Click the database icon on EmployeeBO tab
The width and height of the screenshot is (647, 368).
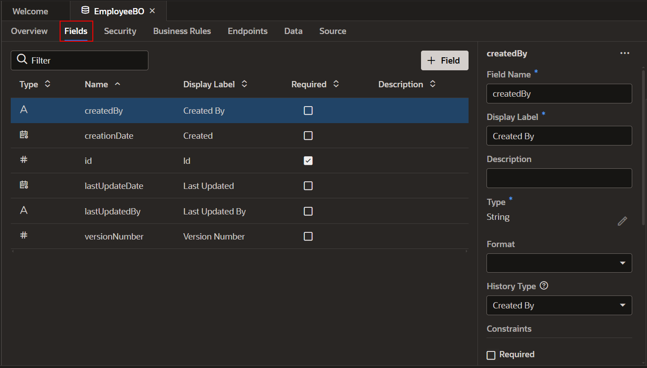click(x=85, y=10)
